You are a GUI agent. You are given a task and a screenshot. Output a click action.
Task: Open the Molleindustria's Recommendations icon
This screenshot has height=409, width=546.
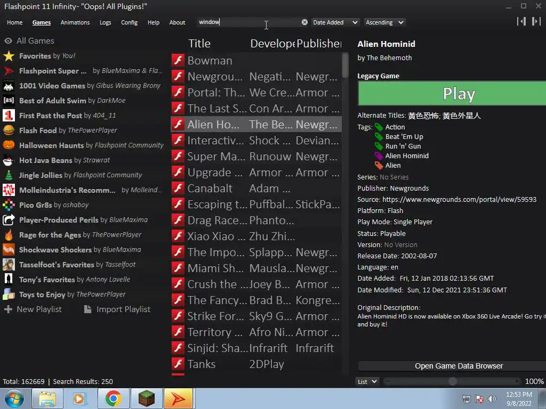9,190
